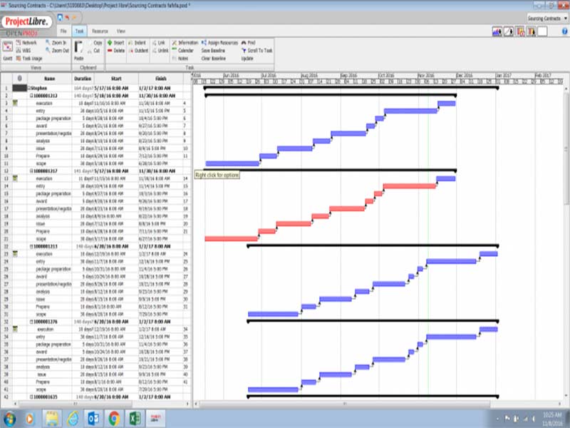Click Save Baseline
This screenshot has width=570, height=428.
point(213,51)
